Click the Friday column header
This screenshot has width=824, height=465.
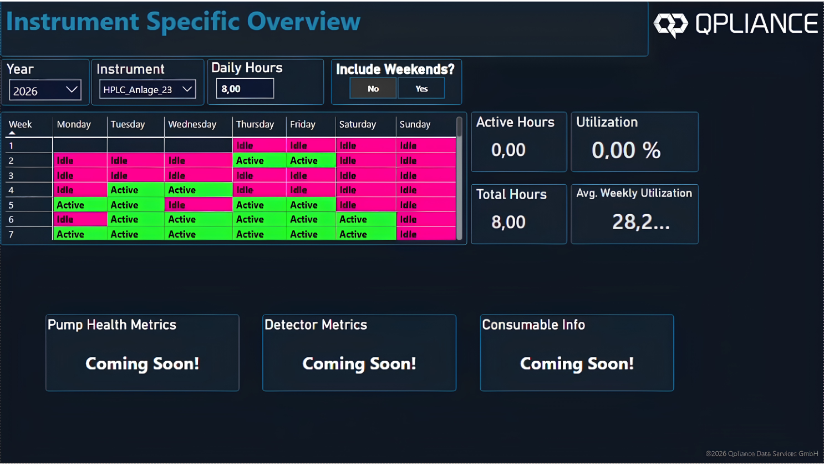[303, 124]
